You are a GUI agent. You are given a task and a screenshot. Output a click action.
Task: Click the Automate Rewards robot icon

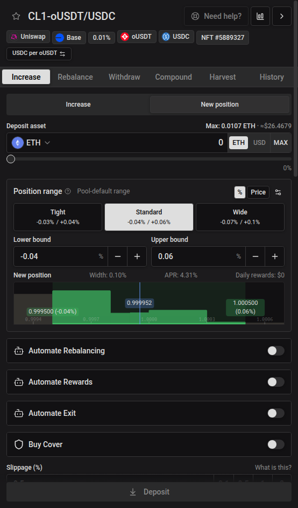pyautogui.click(x=19, y=382)
